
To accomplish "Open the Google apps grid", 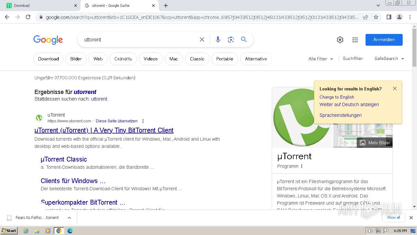I will [x=355, y=40].
